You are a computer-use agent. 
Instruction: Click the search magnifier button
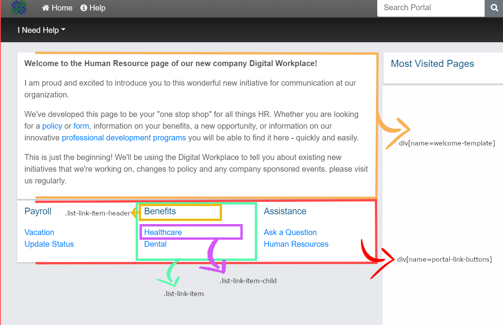coord(494,8)
